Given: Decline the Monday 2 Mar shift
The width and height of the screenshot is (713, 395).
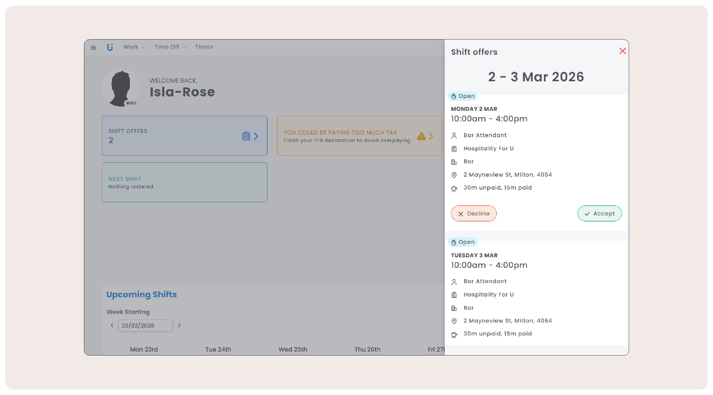Looking at the screenshot, I should (474, 213).
